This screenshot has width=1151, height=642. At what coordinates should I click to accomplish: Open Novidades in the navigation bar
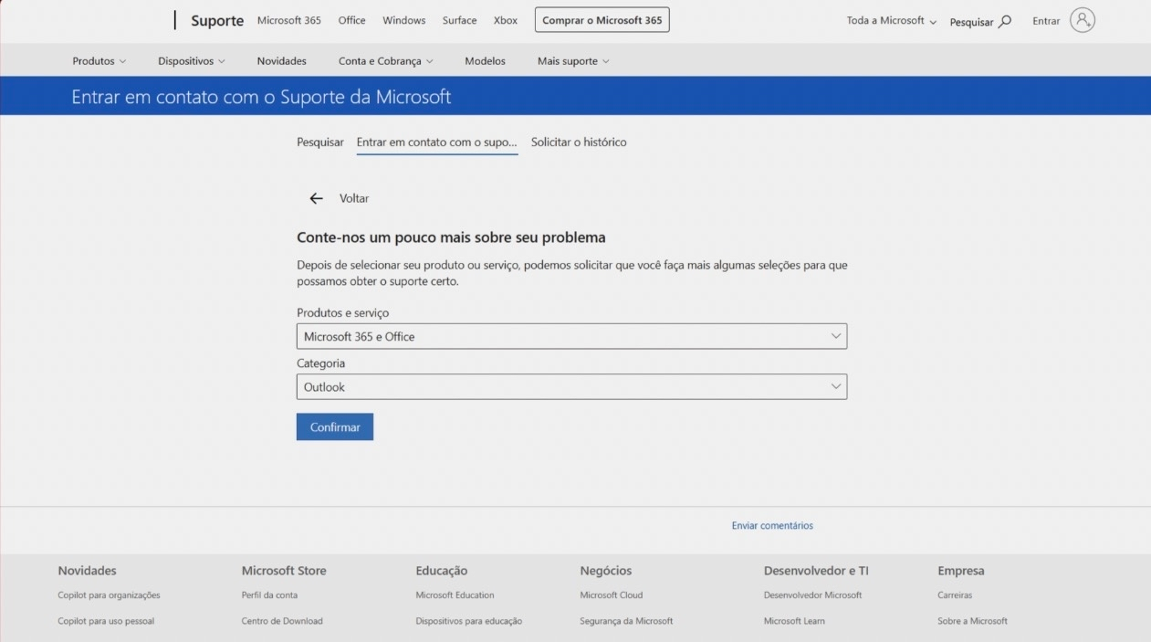coord(281,61)
